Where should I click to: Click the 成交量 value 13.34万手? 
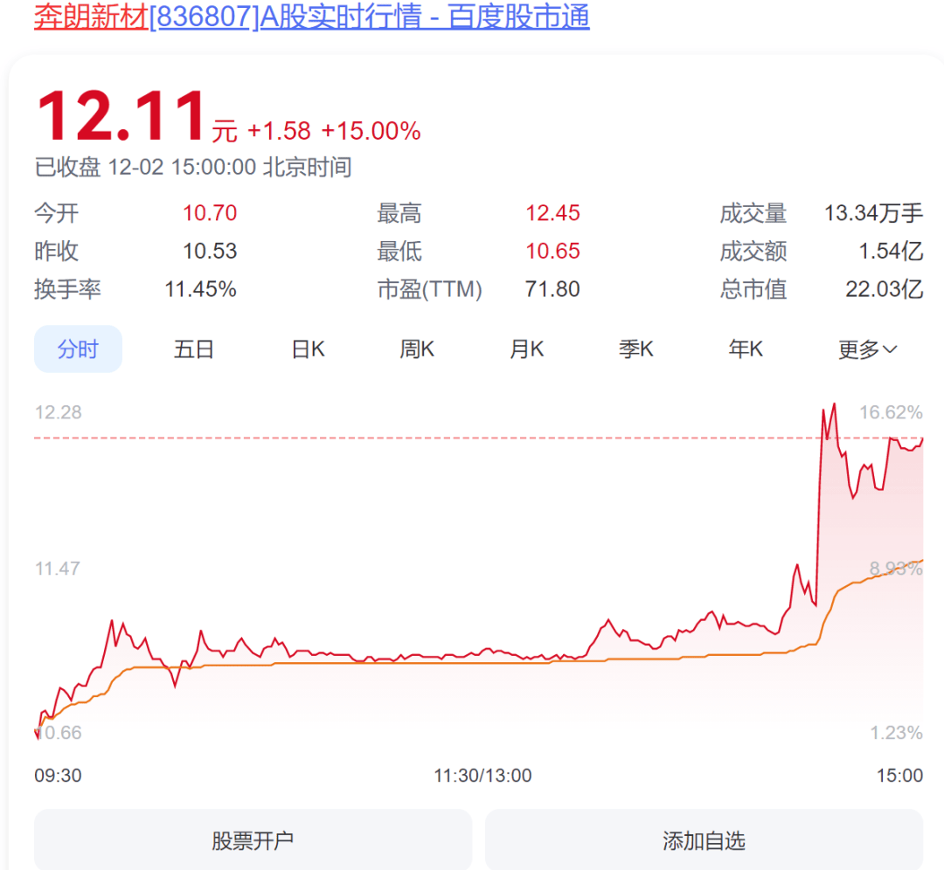pos(873,213)
